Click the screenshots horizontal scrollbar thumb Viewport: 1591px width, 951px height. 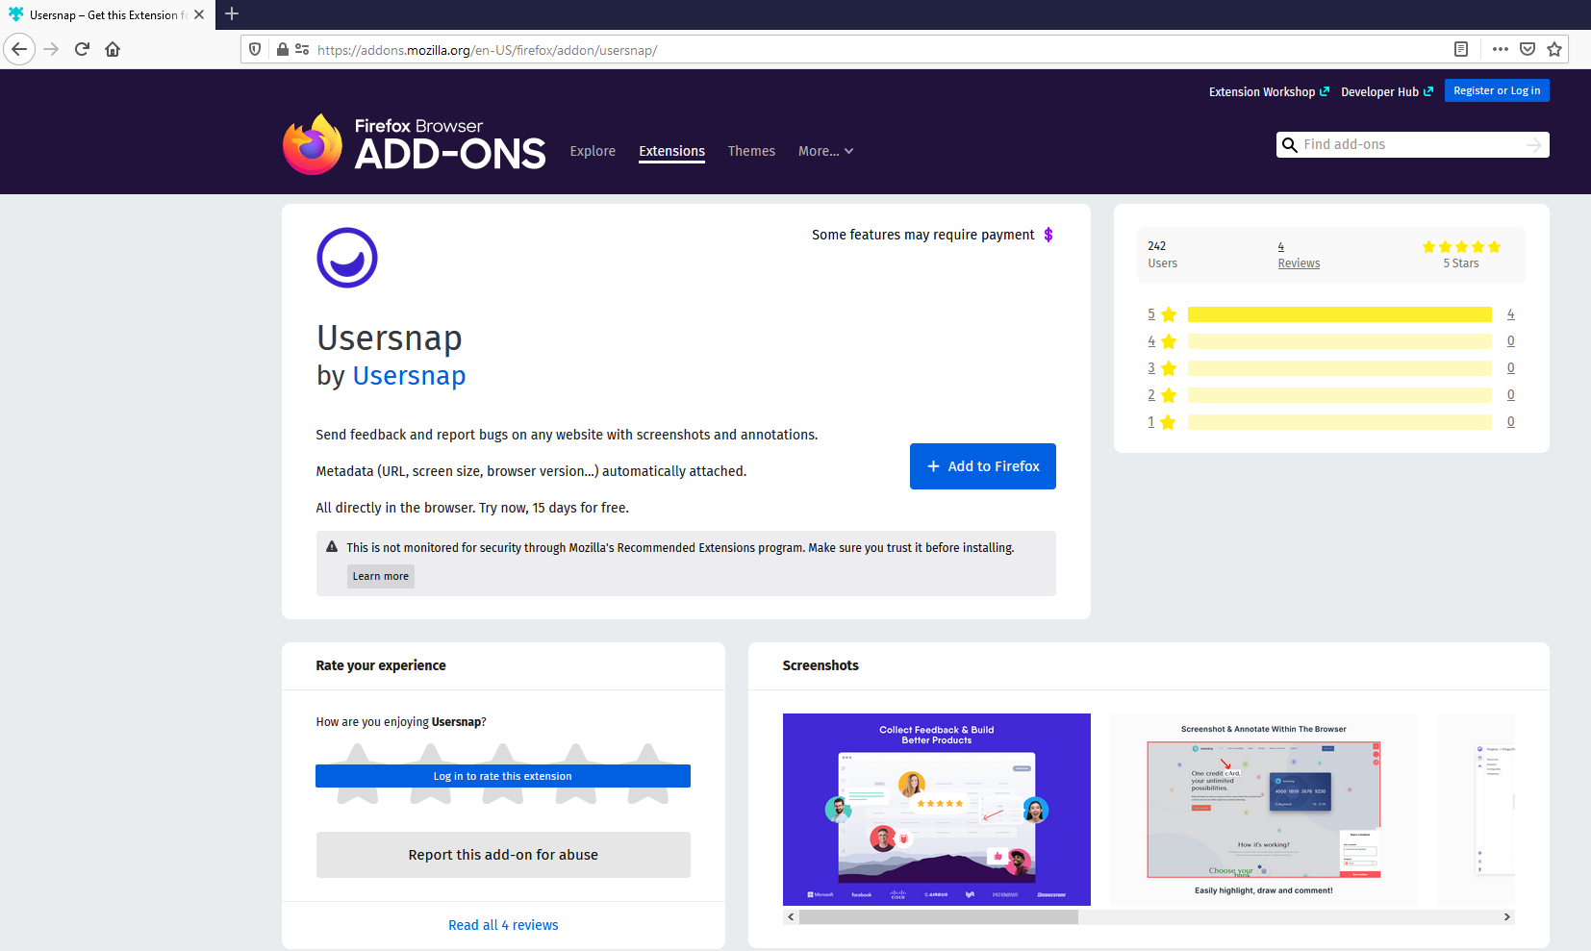tap(939, 917)
